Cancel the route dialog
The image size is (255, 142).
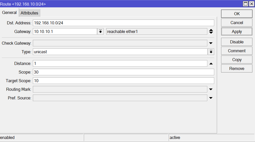[237, 23]
